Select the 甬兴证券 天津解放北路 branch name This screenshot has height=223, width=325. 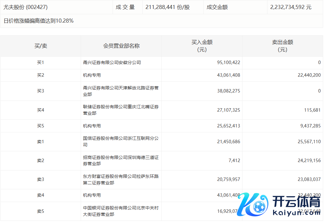(x=121, y=91)
